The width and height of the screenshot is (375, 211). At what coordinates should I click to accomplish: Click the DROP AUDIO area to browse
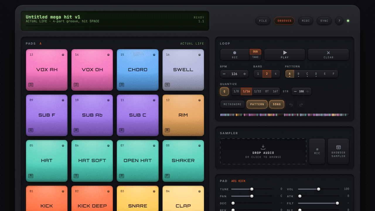click(x=263, y=151)
